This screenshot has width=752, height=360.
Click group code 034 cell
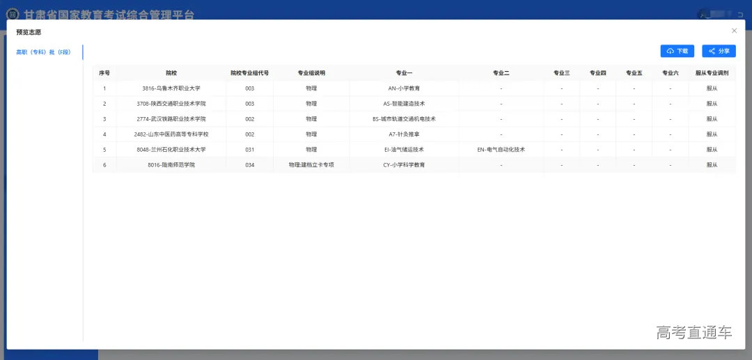point(249,165)
